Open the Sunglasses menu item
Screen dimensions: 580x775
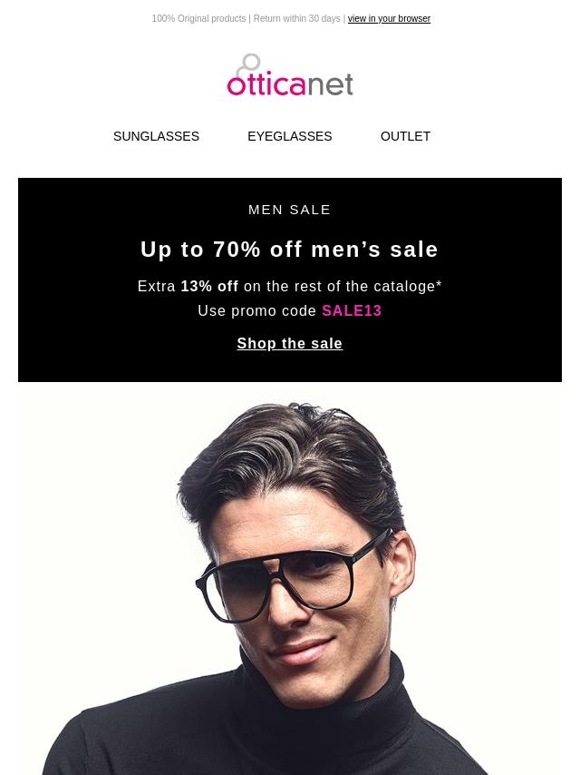coord(156,136)
